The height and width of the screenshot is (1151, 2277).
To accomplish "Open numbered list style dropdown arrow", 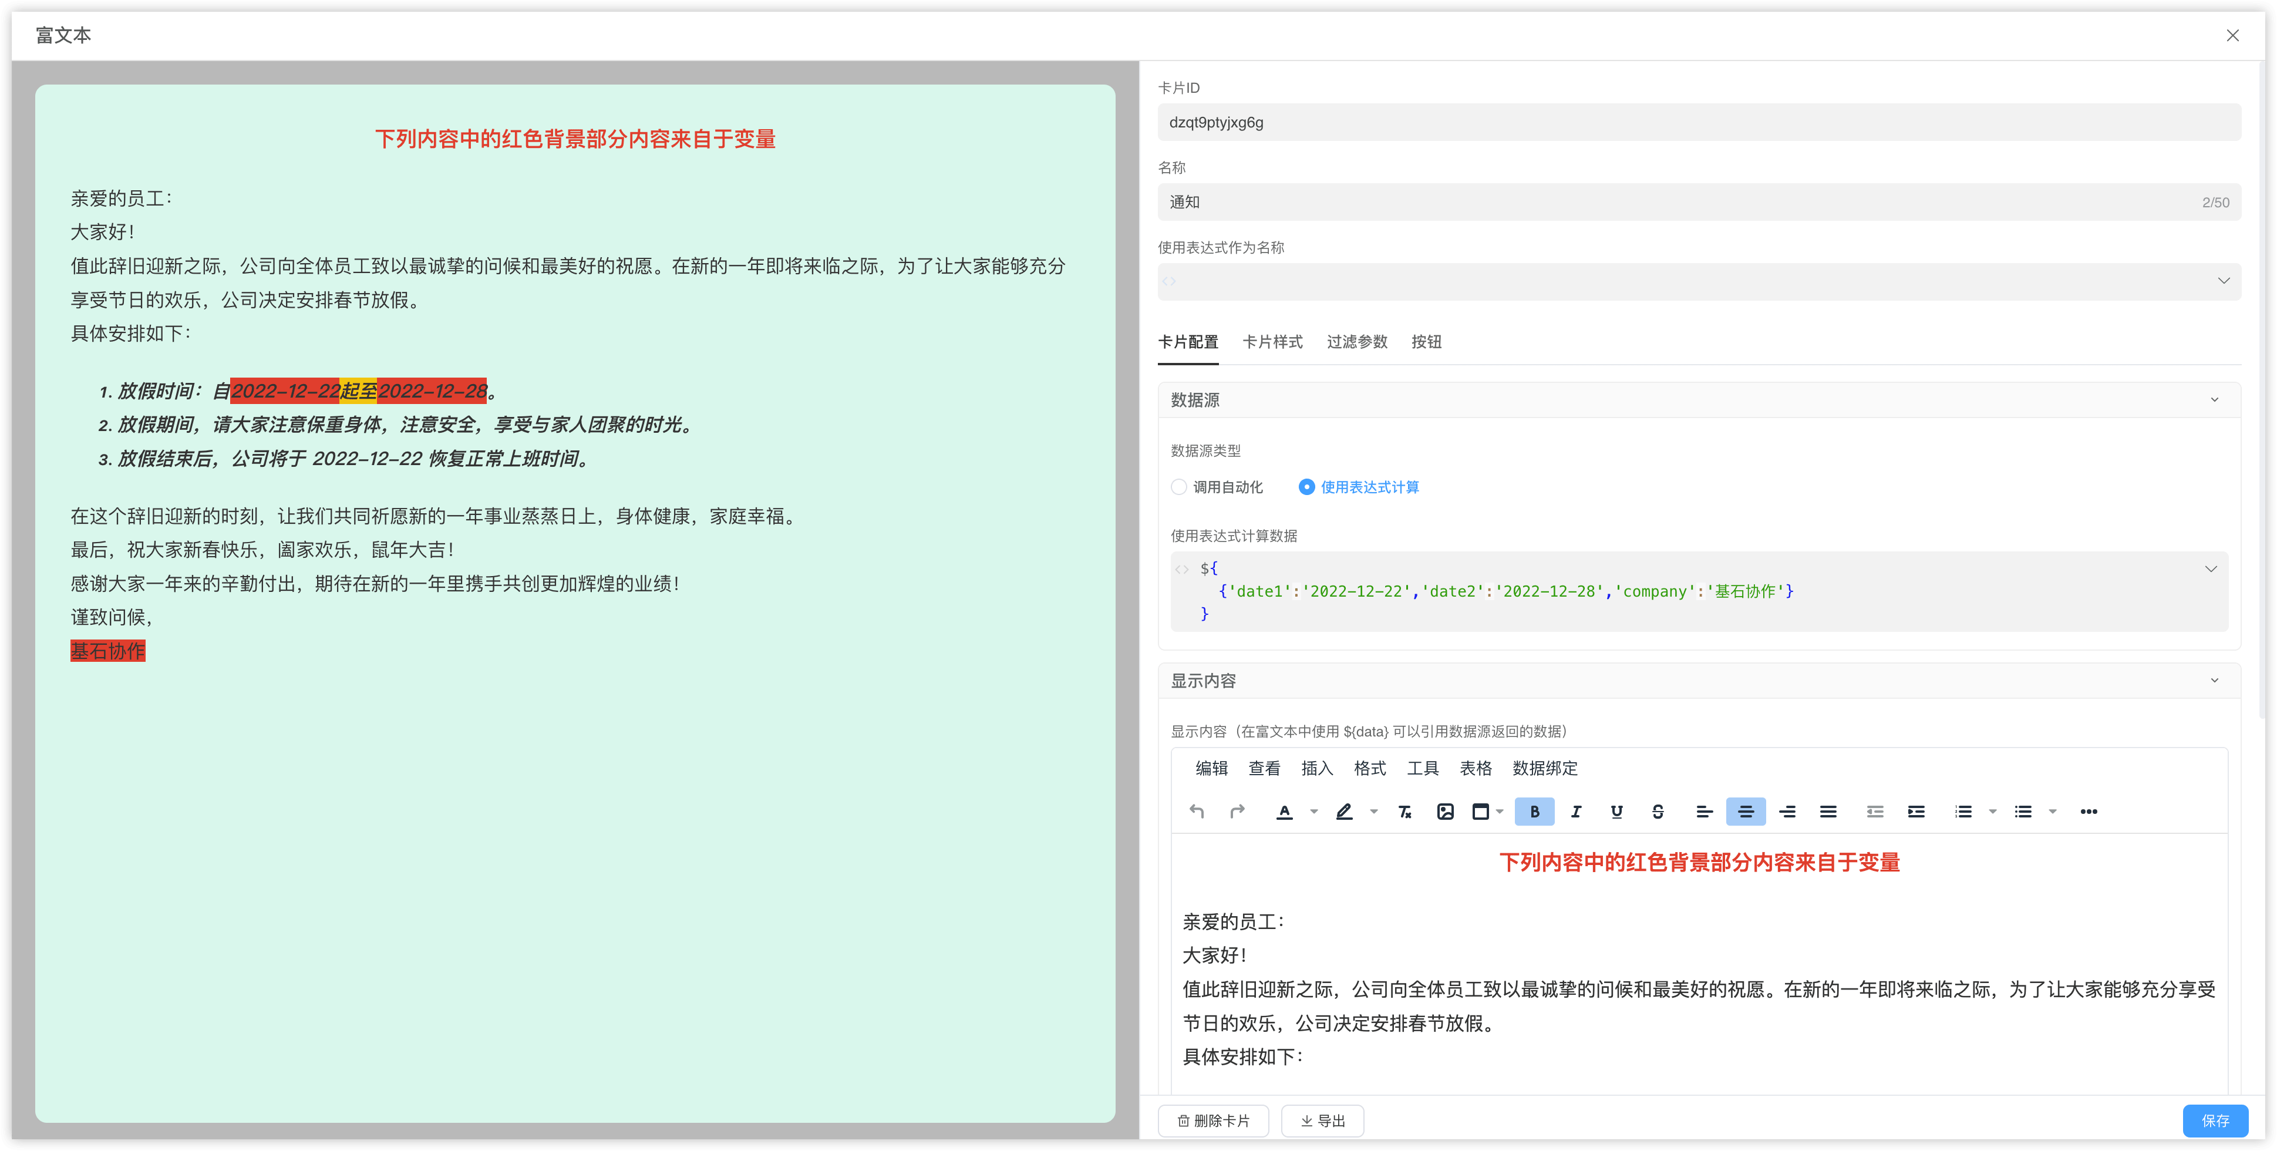I will coord(1992,812).
